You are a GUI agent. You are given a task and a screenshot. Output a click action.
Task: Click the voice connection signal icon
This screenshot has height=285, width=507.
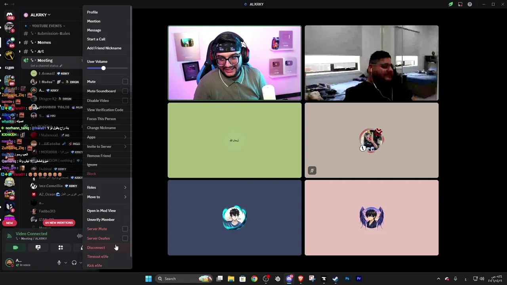coord(9,236)
